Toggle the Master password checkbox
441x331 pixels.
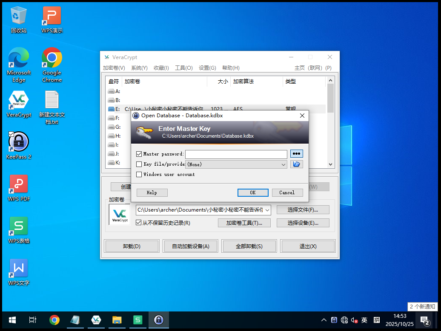tap(139, 154)
